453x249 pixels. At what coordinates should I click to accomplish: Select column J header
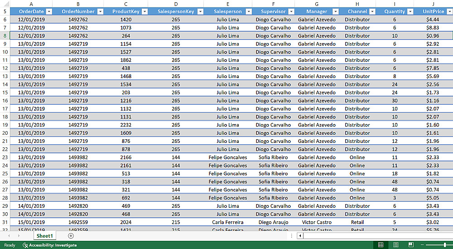pyautogui.click(x=433, y=4)
